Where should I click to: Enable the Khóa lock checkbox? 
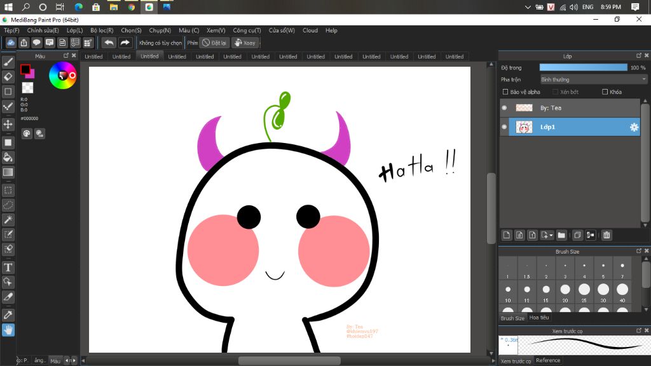click(x=605, y=92)
